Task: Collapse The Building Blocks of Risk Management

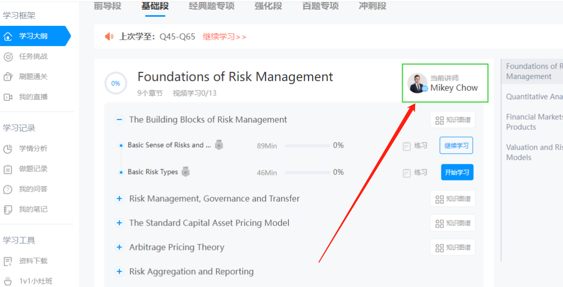Action: [120, 120]
